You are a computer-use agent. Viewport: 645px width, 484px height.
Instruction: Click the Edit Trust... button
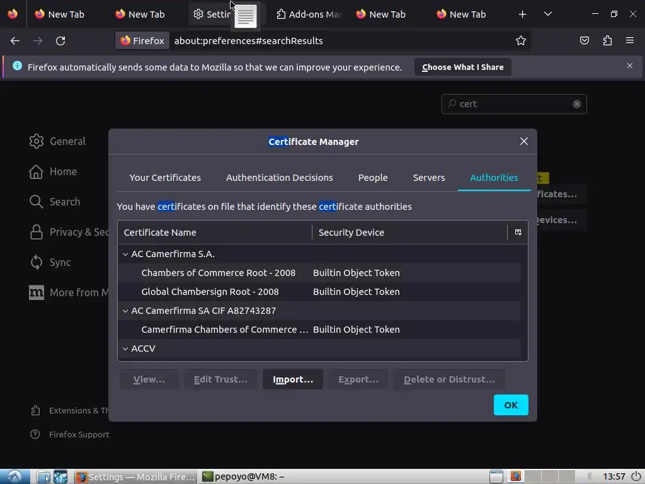[220, 379]
